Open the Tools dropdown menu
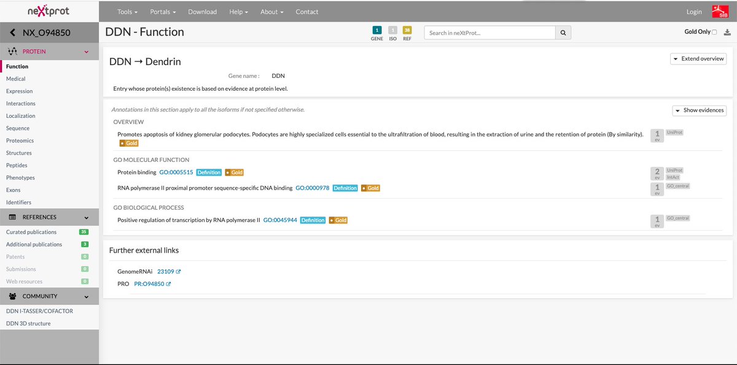This screenshot has width=737, height=365. point(128,12)
